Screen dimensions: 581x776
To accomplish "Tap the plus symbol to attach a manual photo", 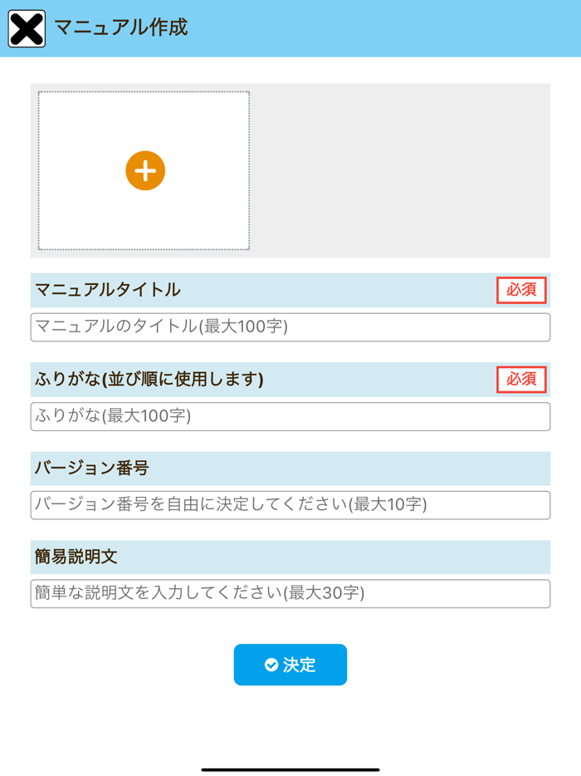I will click(x=144, y=171).
